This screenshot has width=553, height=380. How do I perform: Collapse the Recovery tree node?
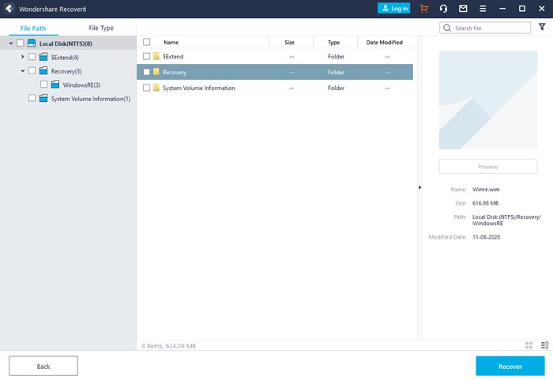coord(23,71)
